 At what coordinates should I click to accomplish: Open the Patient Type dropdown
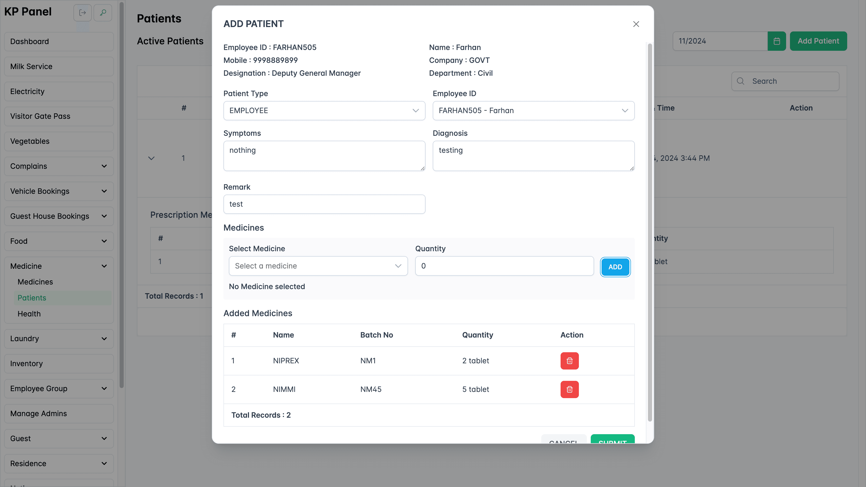[x=324, y=111]
